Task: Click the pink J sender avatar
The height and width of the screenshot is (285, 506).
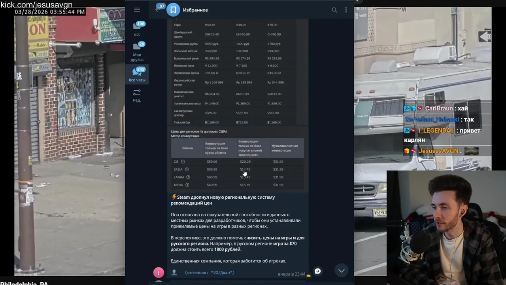Action: 158,272
